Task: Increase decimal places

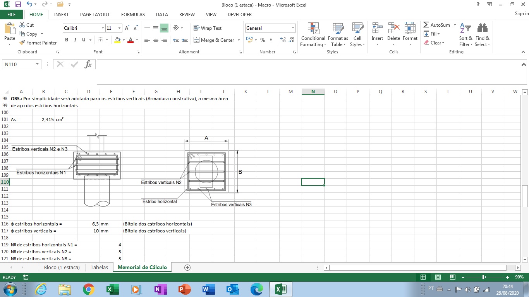Action: pos(283,40)
